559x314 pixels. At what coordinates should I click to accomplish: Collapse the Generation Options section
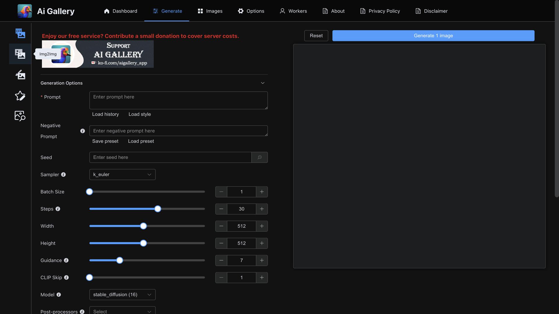pyautogui.click(x=263, y=83)
